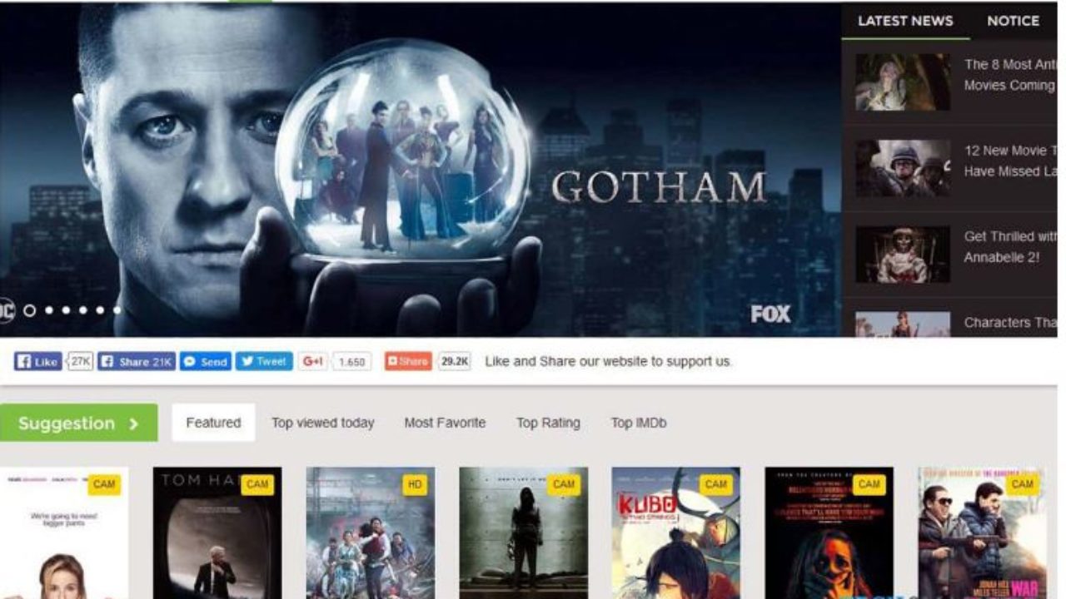Select the second carousel slide dot
This screenshot has height=599, width=1066.
(49, 310)
